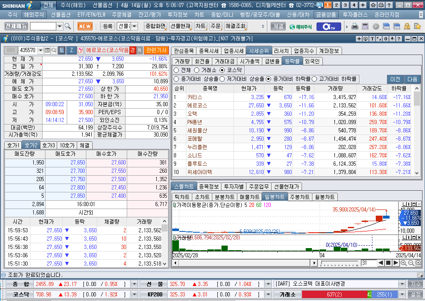Click the 종합화면 toolbar button
This screenshot has width=425, height=301.
pos(155,26)
